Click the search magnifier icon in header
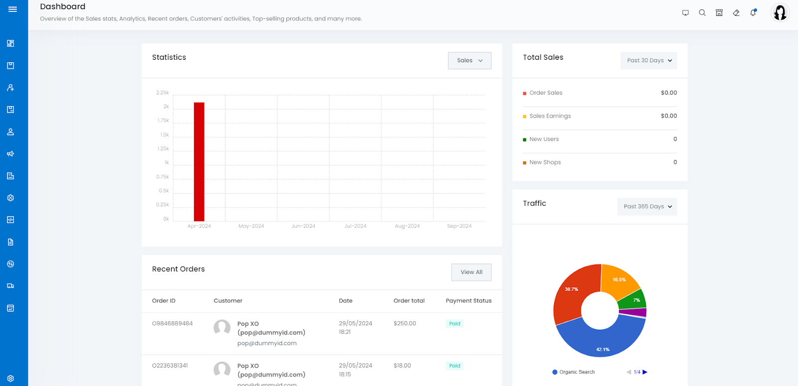The image size is (798, 386). pos(702,13)
